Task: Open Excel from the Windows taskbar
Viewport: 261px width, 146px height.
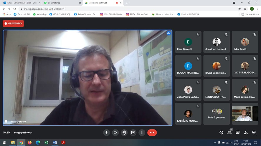Action: 46,143
